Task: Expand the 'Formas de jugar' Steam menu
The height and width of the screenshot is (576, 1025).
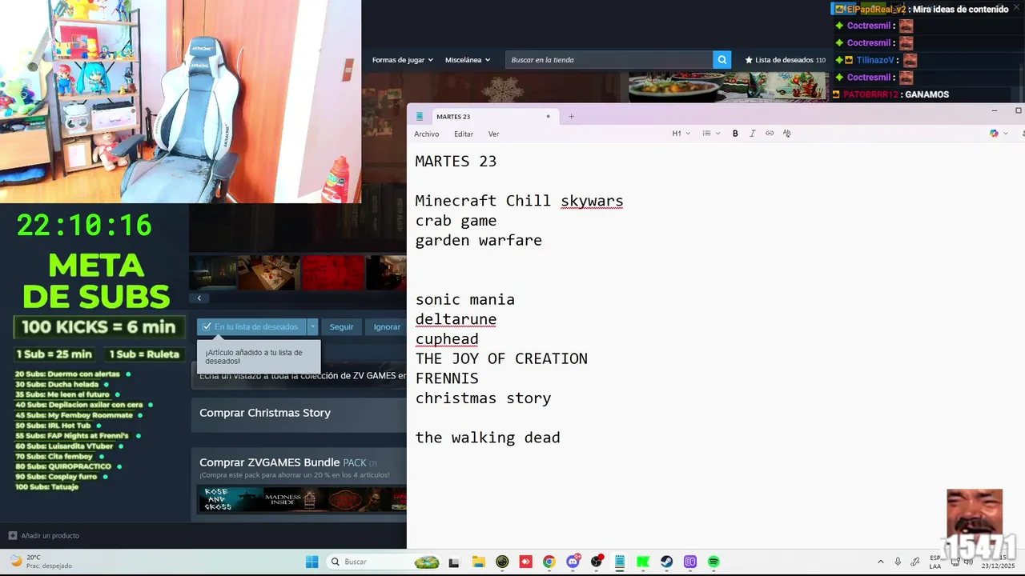Action: click(402, 60)
